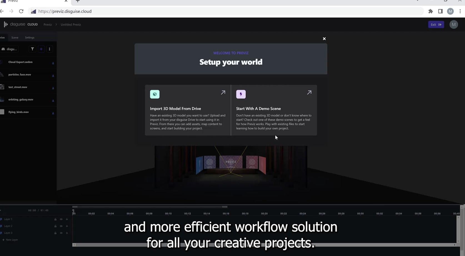Select Start With A Demo Scene option
Viewport: 465px width, 256px height.
(x=274, y=110)
